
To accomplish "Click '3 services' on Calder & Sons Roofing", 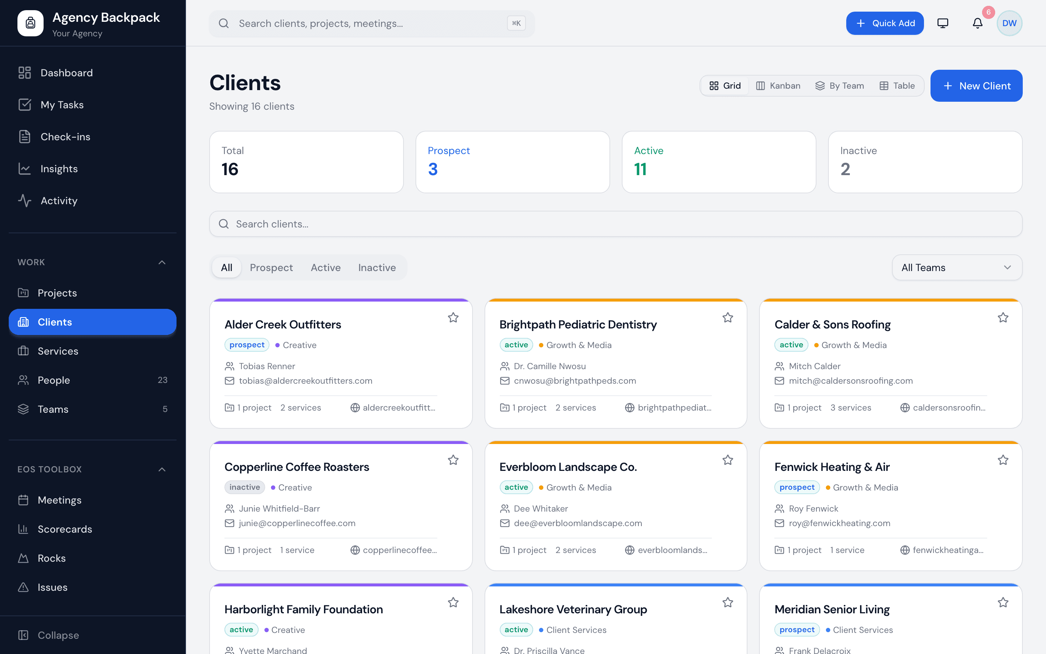I will pyautogui.click(x=851, y=407).
